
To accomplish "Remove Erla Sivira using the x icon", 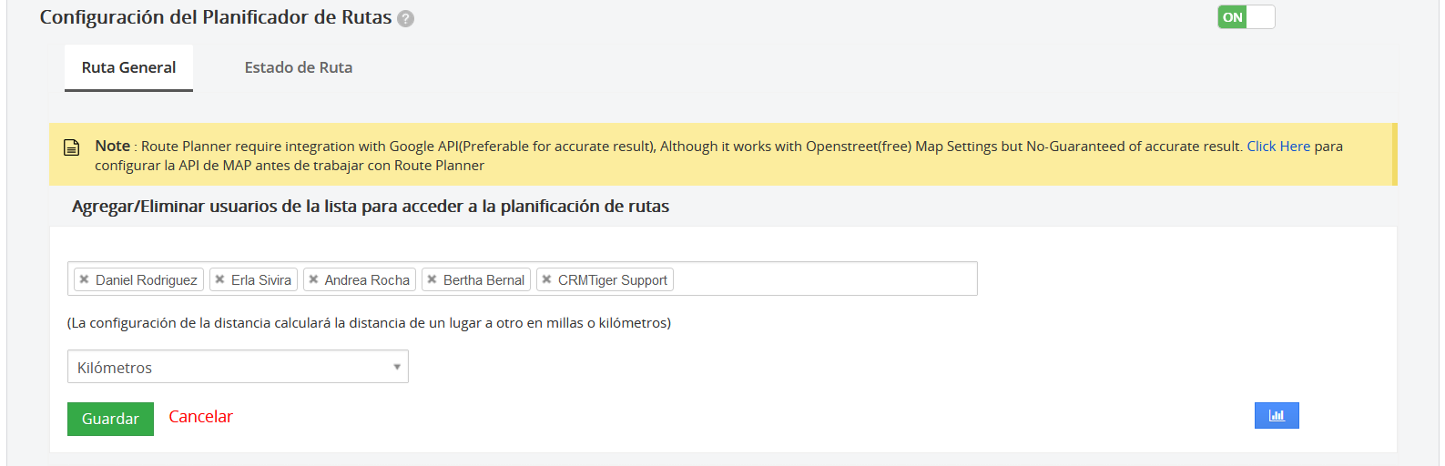I will pos(219,279).
